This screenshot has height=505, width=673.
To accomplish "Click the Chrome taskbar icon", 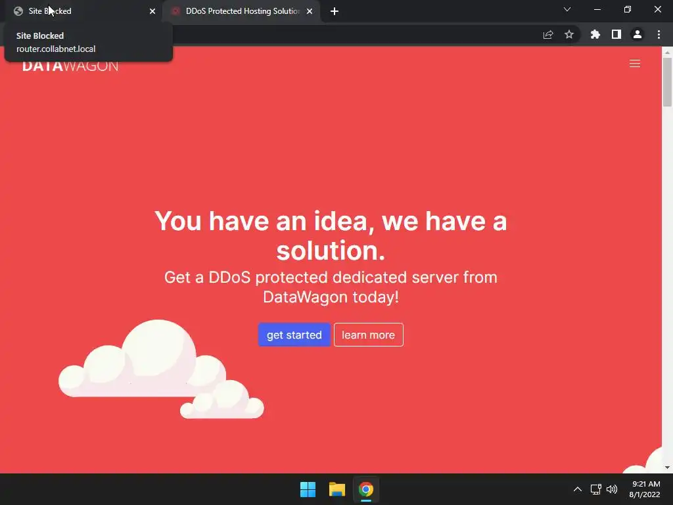I will pyautogui.click(x=366, y=489).
